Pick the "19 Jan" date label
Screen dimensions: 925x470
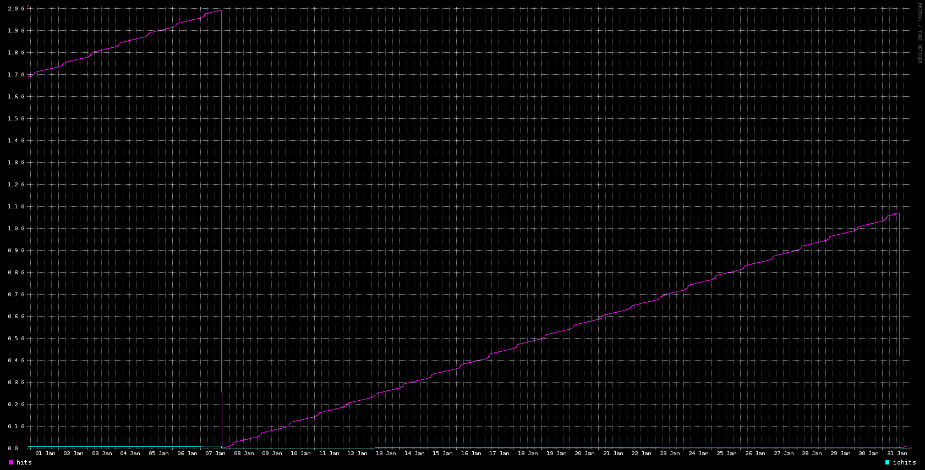pos(556,454)
